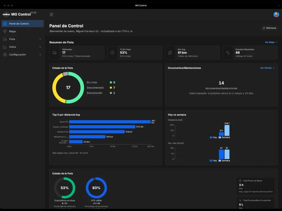
Task: Select the Datos sidebar item
Action: (x=23, y=47)
